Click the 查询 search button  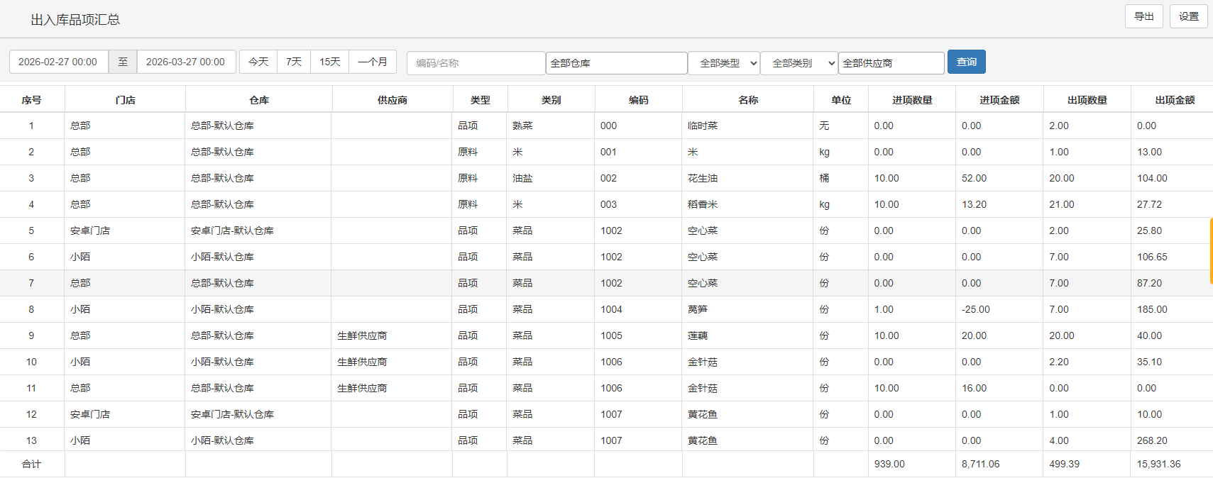click(966, 62)
